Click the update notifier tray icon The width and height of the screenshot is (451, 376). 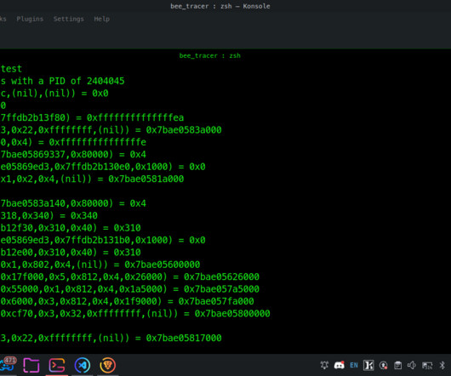coord(383,365)
